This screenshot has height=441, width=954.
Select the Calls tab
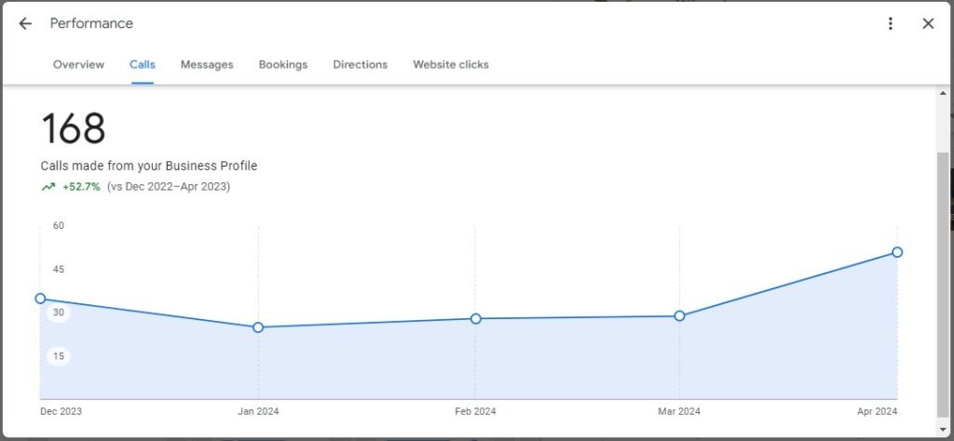pyautogui.click(x=143, y=64)
